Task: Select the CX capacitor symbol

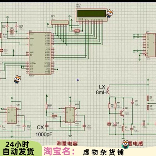Action: [47, 126]
